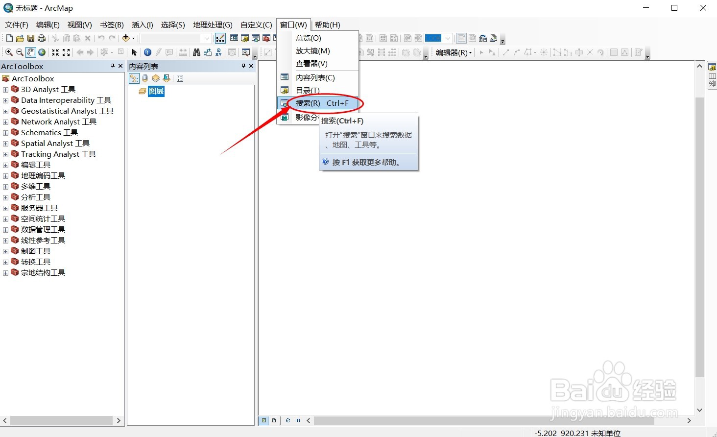
Task: Click the Add Data plus icon
Action: tap(126, 38)
